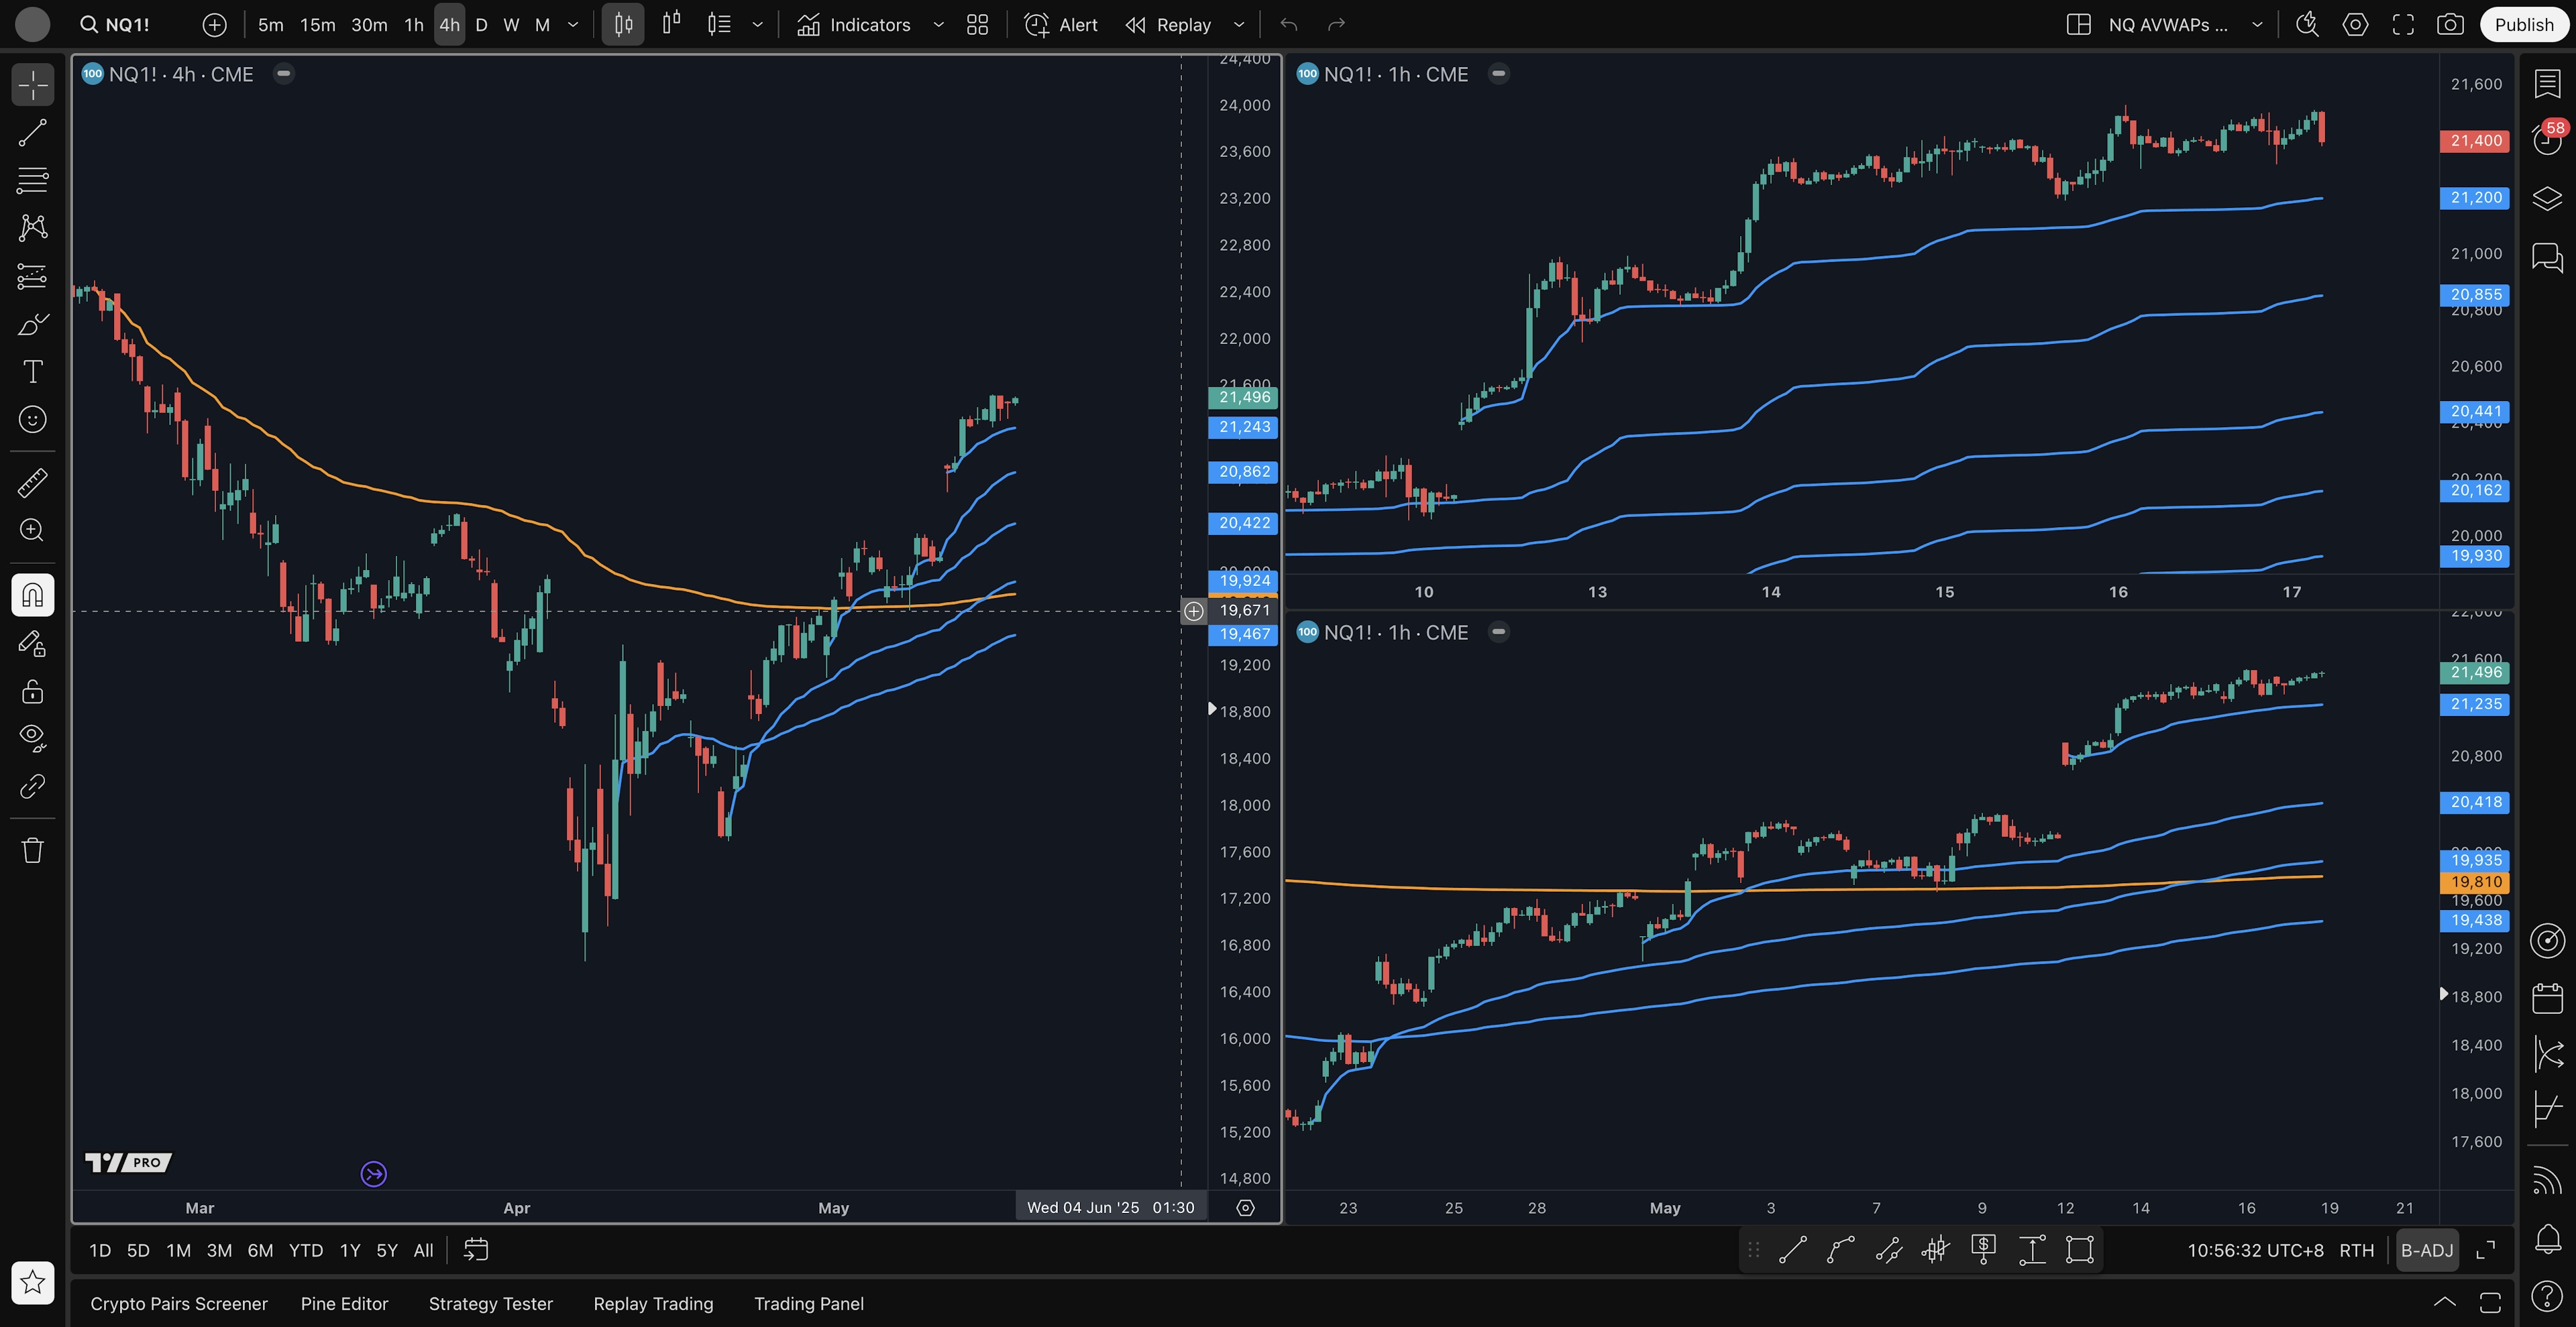Expand the Replay options dropdown arrow
This screenshot has width=2576, height=1327.
[x=1239, y=25]
